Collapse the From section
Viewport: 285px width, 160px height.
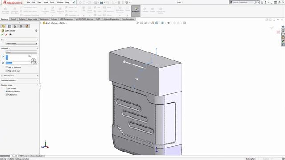37,40
